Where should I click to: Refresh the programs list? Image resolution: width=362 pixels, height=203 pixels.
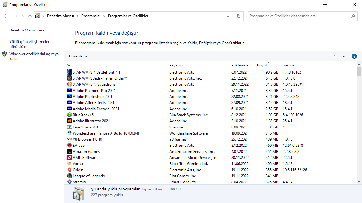coord(238,16)
